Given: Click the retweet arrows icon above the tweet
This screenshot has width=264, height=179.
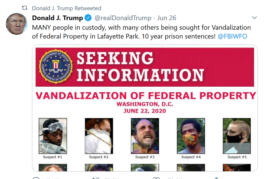Looking at the screenshot, I should point(24,8).
